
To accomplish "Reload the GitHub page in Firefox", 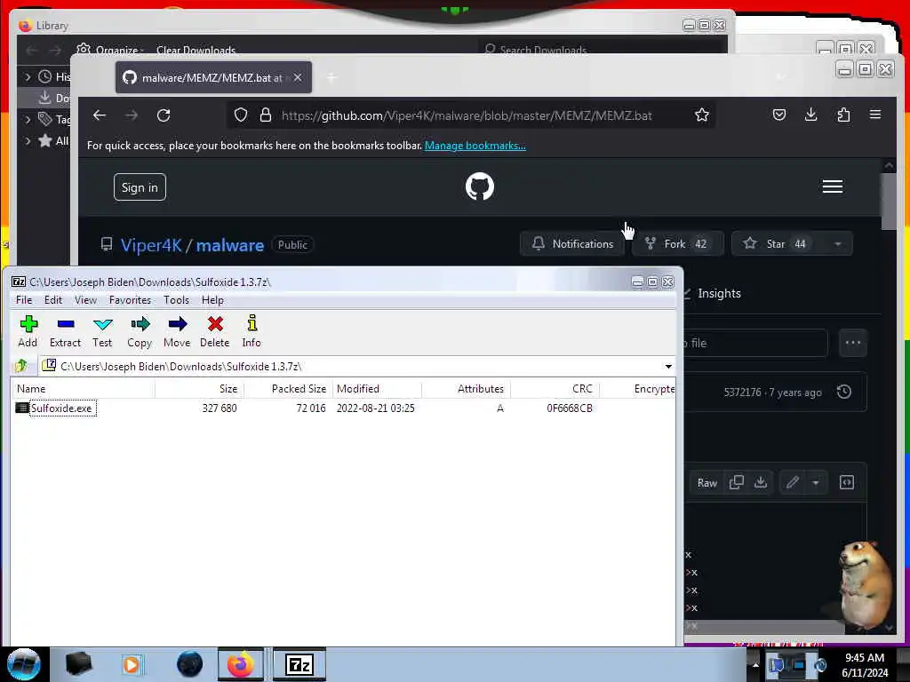I will click(x=164, y=115).
